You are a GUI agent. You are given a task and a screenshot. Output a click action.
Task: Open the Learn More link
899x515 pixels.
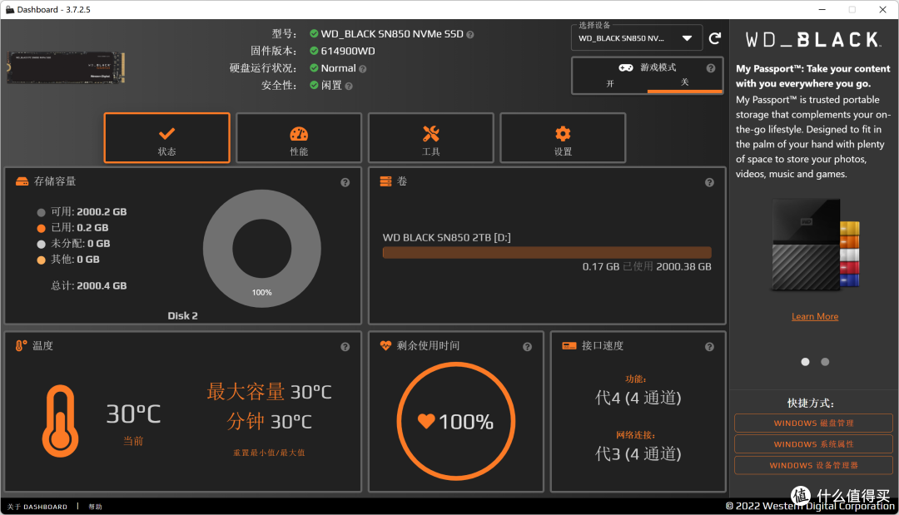[x=815, y=316]
